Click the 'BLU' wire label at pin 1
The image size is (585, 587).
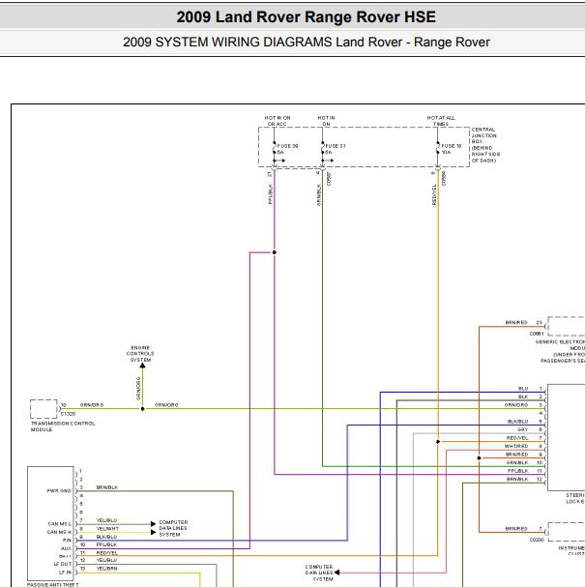point(523,389)
